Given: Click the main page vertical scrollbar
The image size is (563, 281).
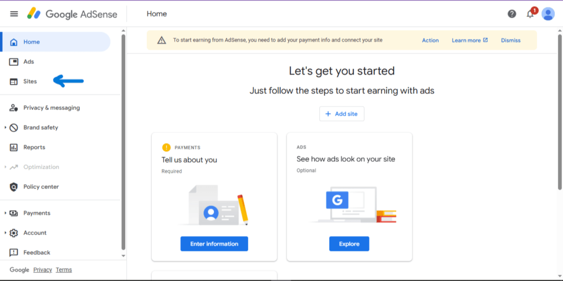Looking at the screenshot, I should (560, 112).
